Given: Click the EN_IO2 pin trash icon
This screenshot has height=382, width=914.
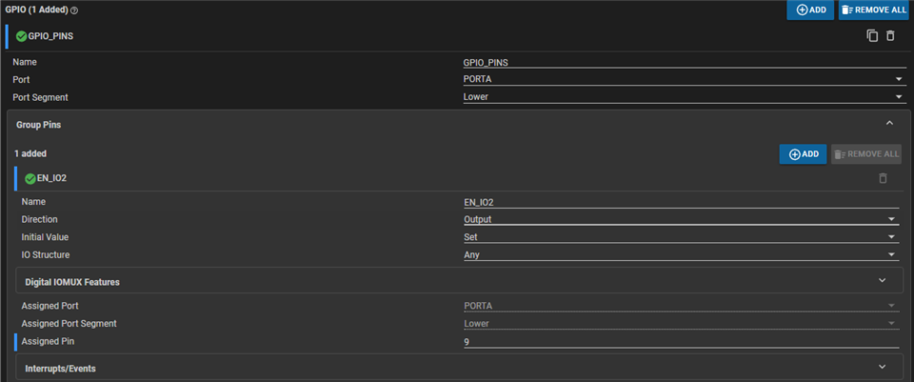Looking at the screenshot, I should tap(883, 178).
